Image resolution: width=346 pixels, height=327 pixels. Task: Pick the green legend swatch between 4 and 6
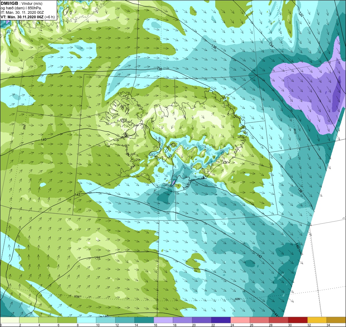(x=48, y=320)
